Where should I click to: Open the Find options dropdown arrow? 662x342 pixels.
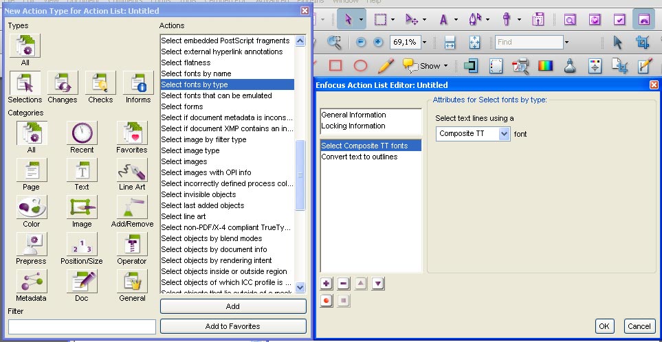coord(566,42)
